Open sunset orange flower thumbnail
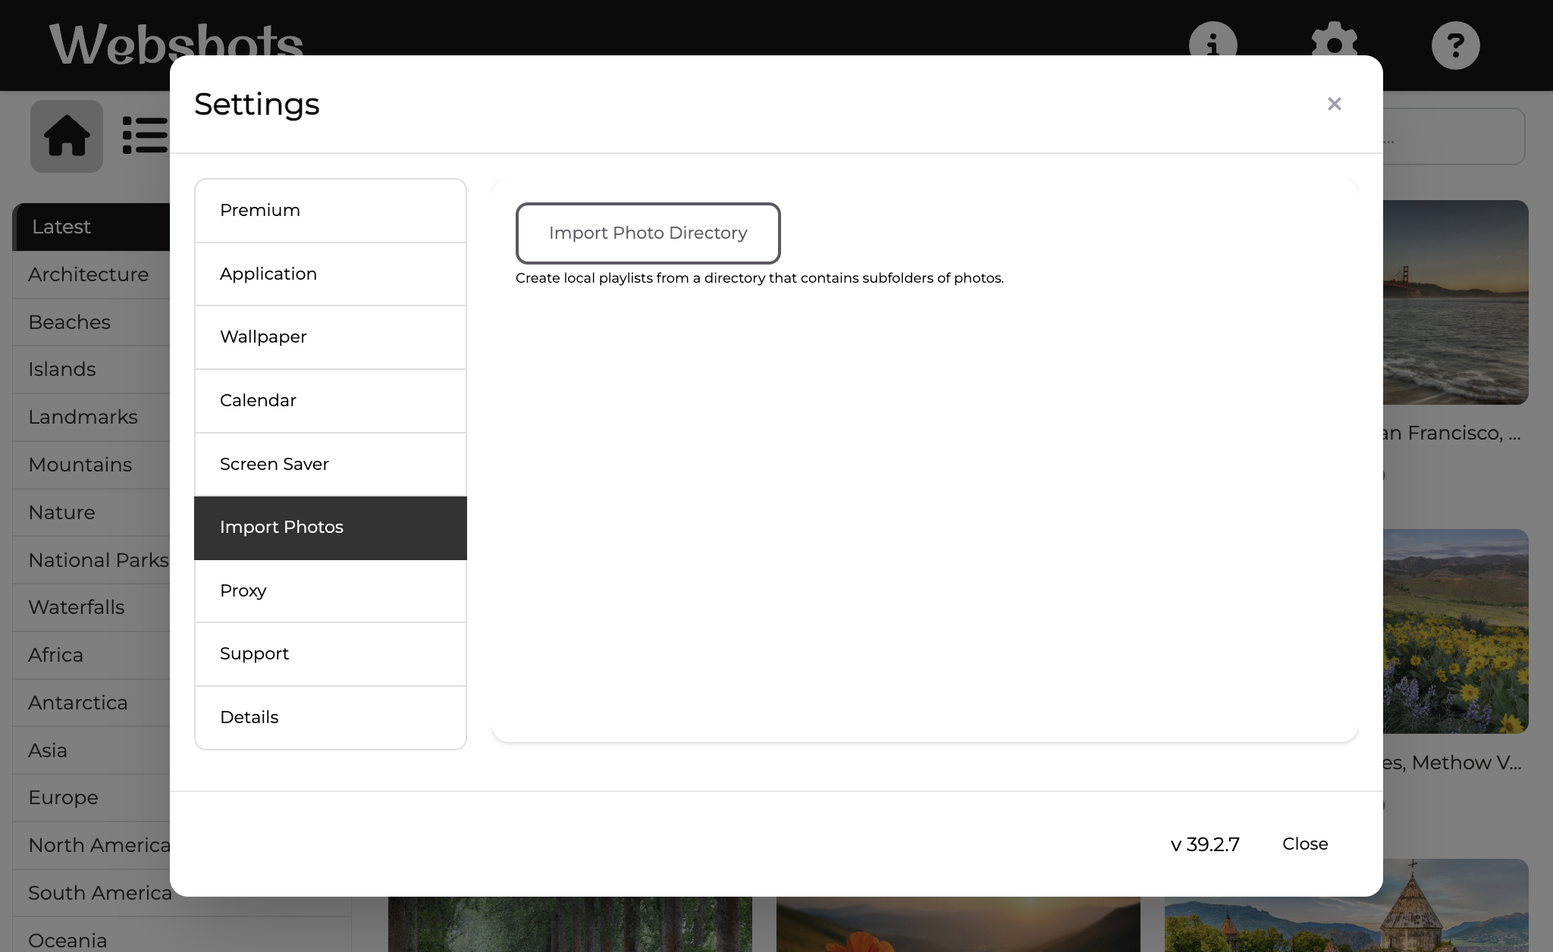The width and height of the screenshot is (1553, 952). click(958, 924)
